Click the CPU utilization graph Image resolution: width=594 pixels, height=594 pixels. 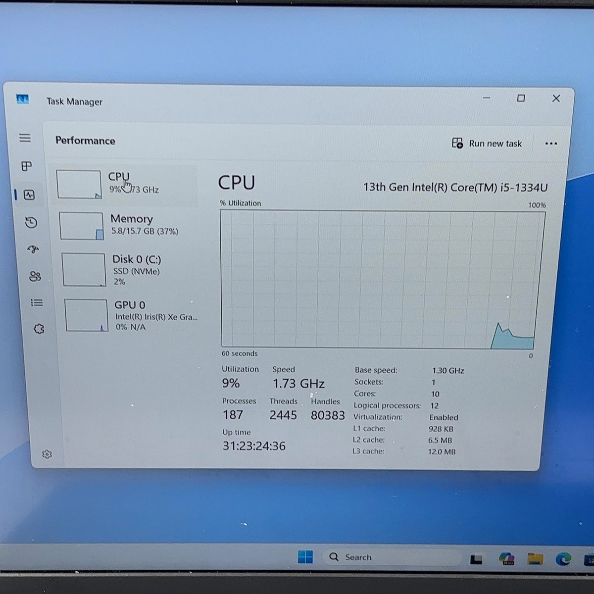(383, 280)
